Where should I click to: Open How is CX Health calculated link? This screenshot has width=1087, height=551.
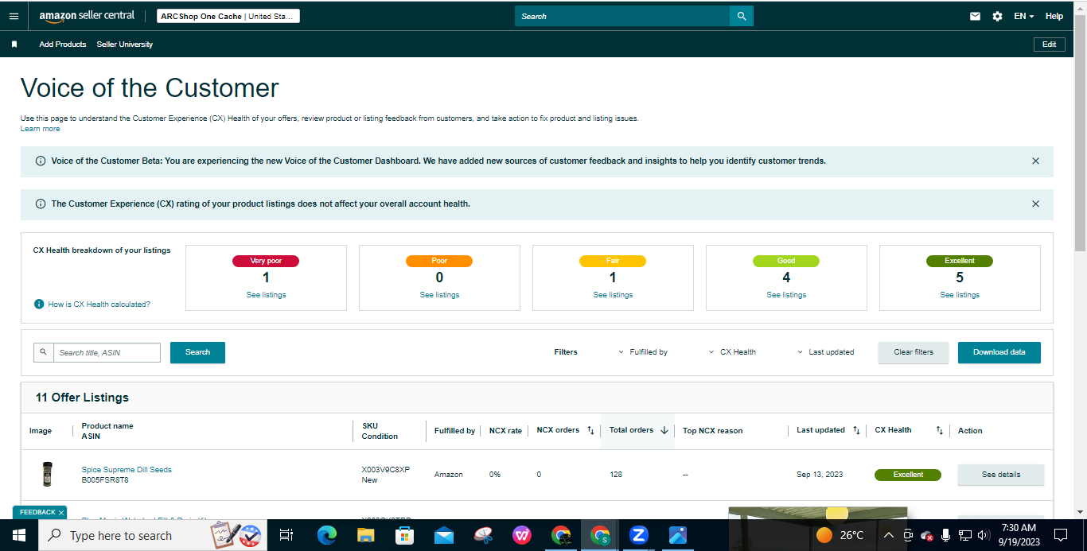point(99,305)
